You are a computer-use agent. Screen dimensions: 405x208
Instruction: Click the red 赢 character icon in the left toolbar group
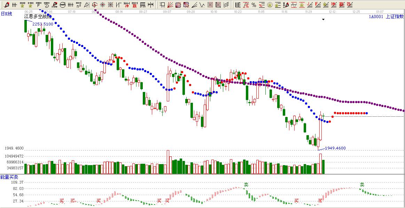134,5
